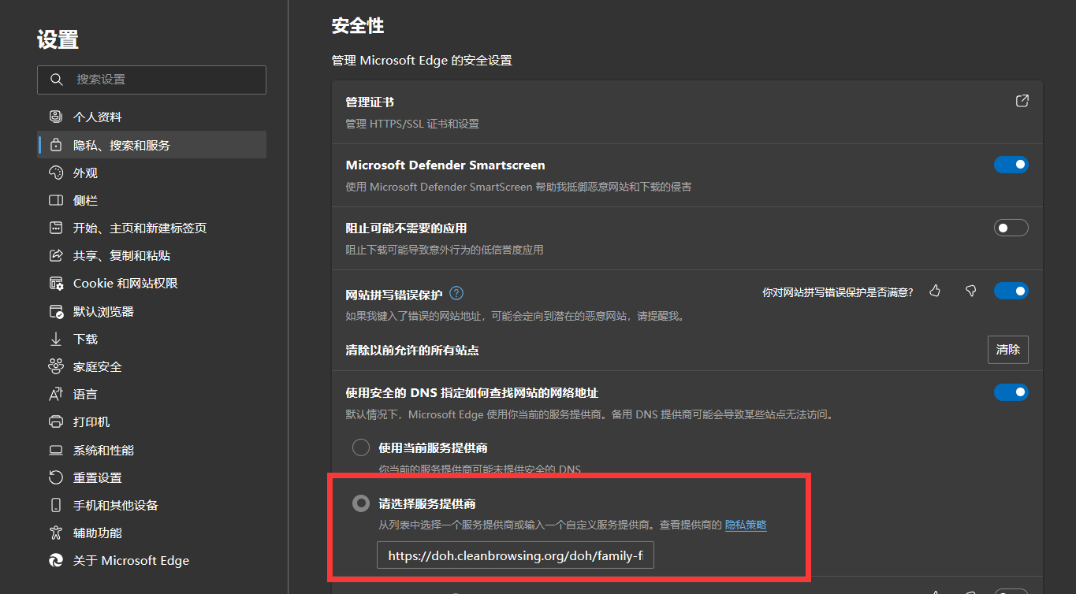Enable blocking of potentially unwanted apps
This screenshot has width=1076, height=594.
pyautogui.click(x=1011, y=227)
